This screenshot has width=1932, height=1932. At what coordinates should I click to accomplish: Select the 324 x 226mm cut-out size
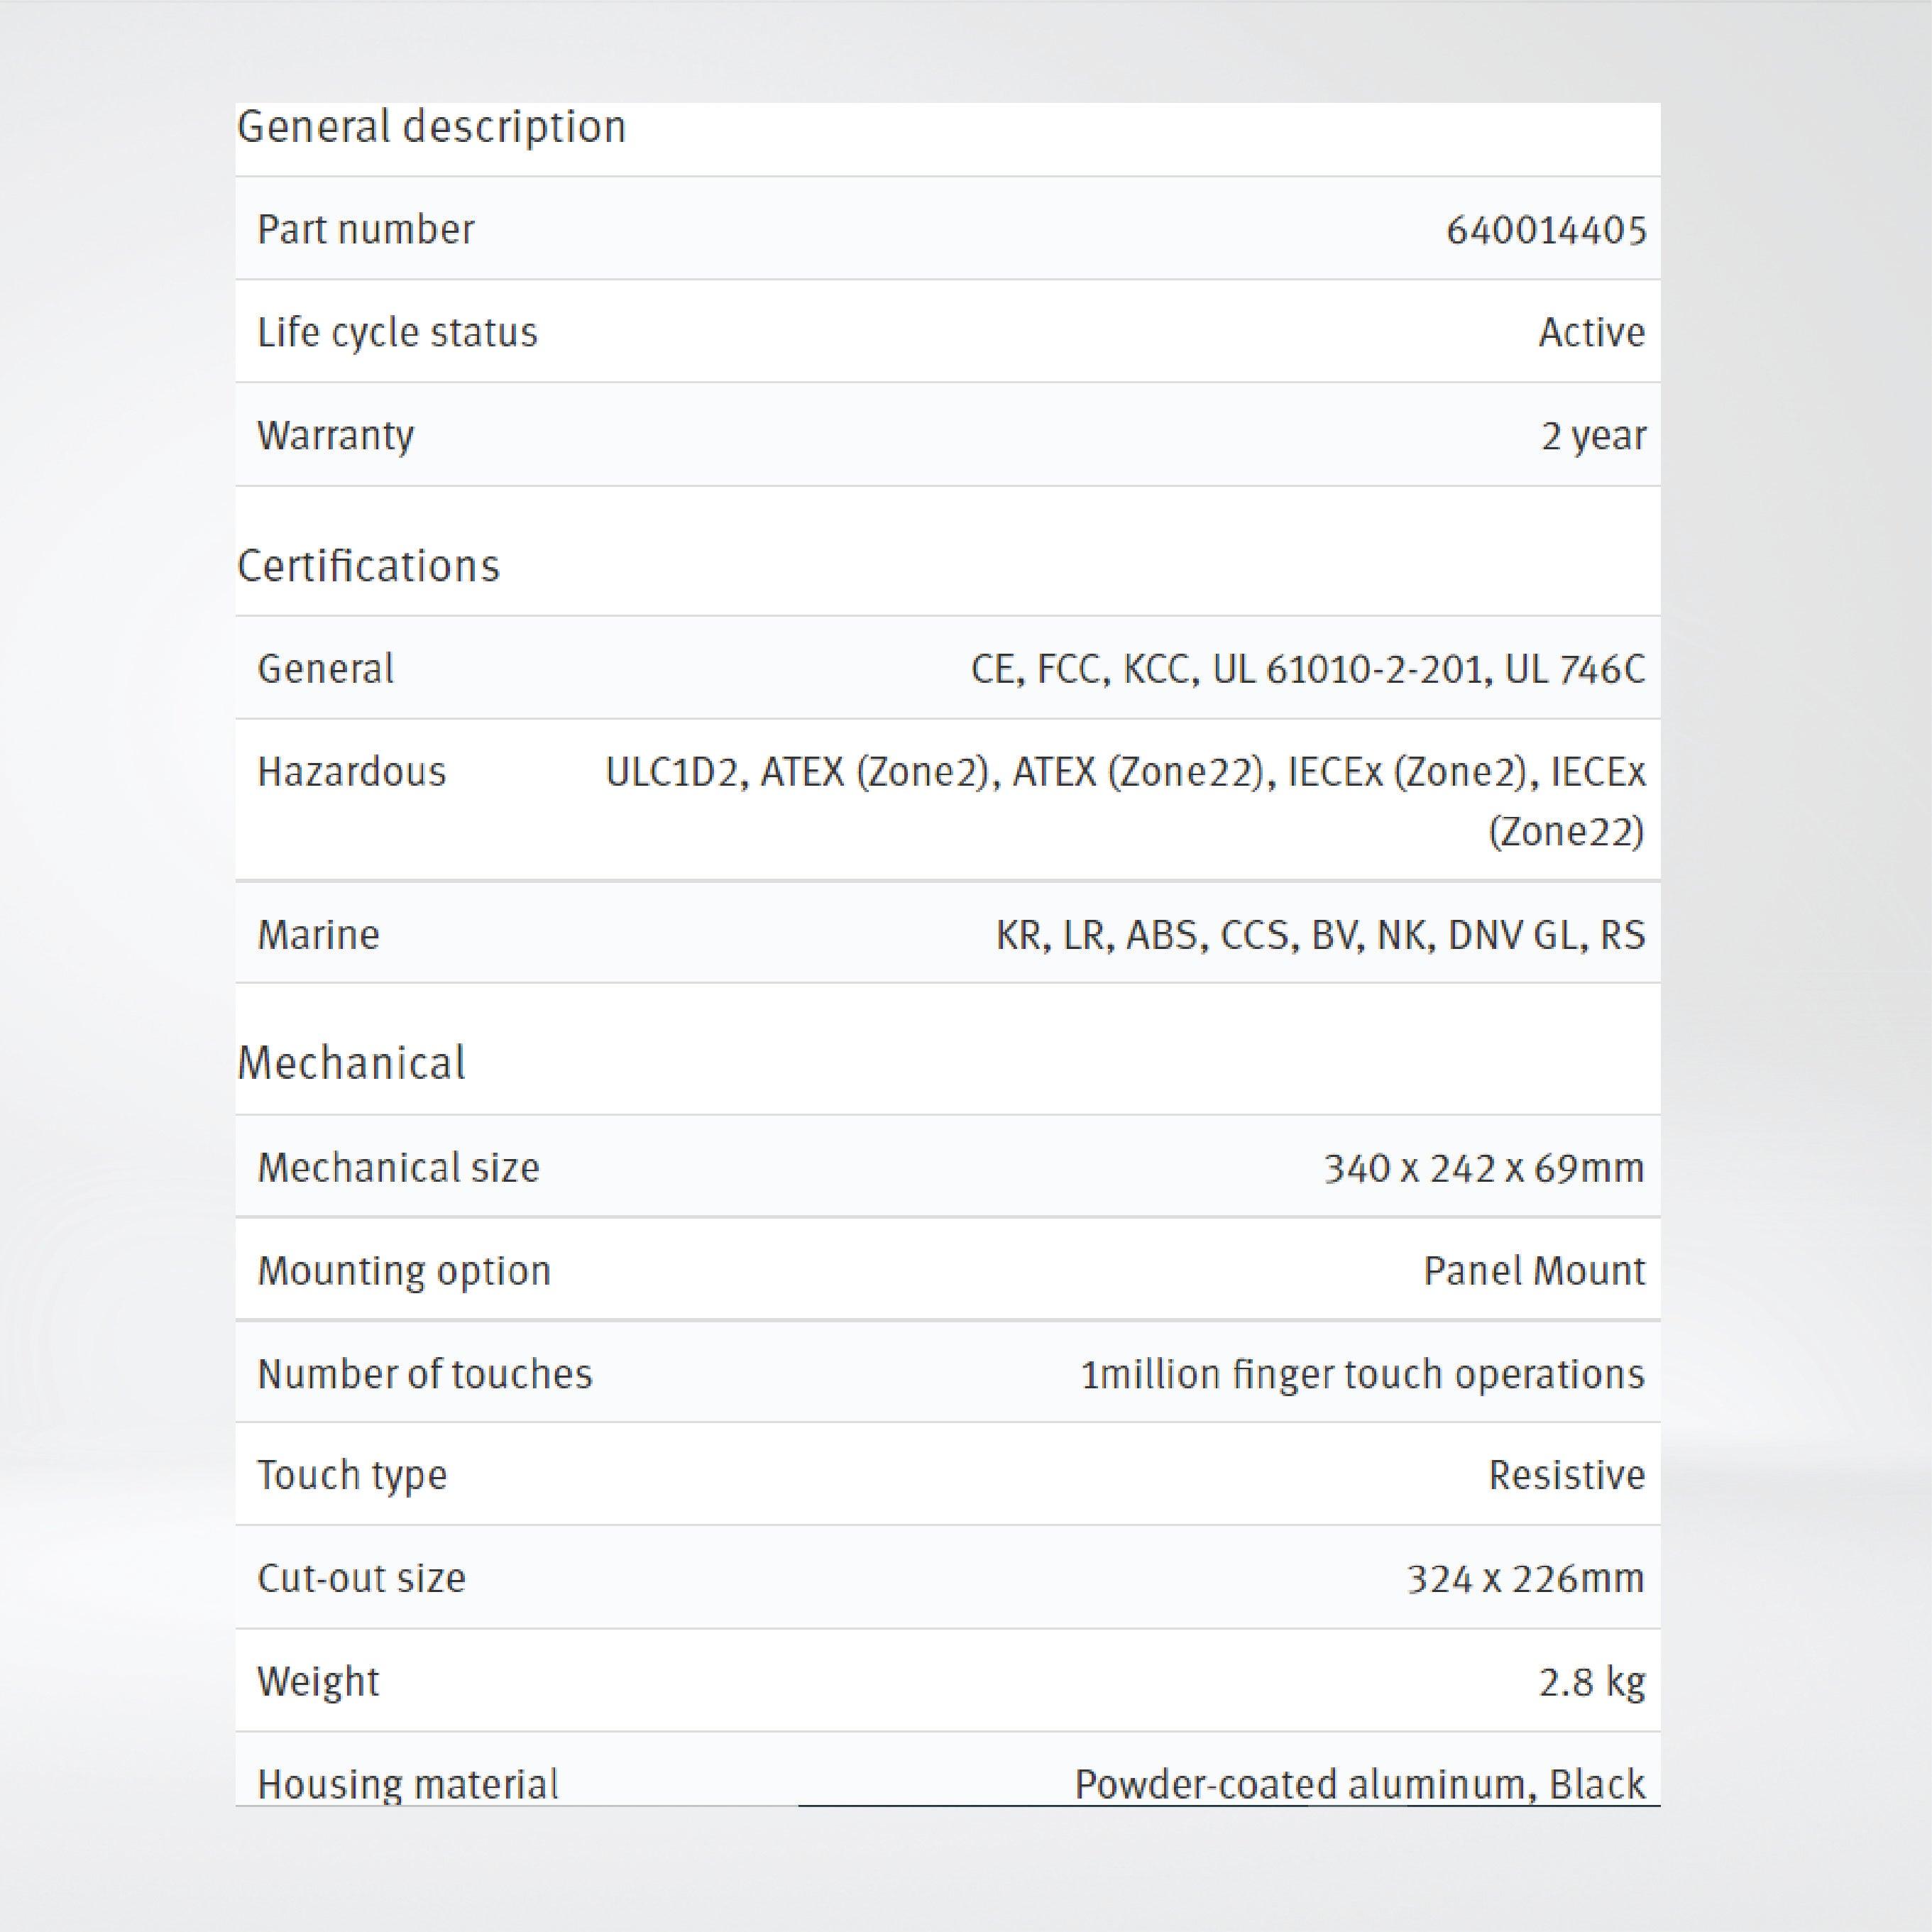click(1524, 1578)
